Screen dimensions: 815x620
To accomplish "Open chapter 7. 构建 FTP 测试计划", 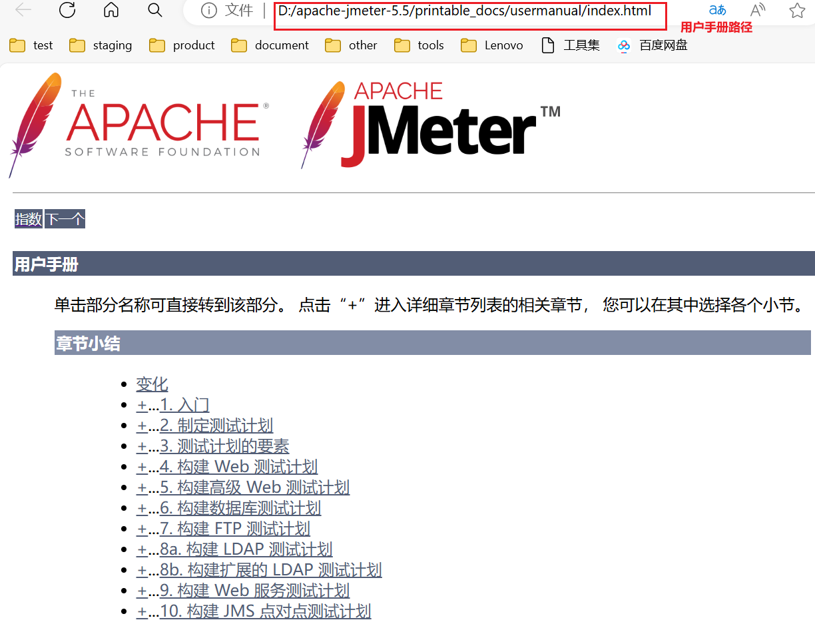I will point(235,529).
